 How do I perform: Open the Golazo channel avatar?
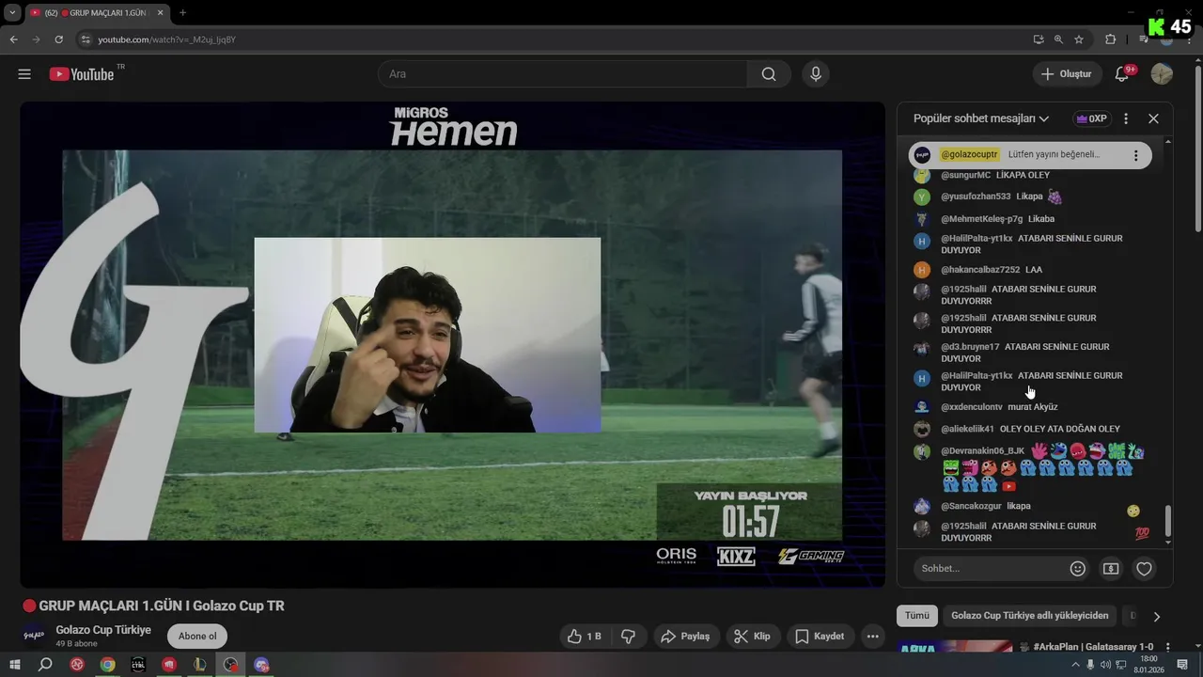tap(34, 637)
